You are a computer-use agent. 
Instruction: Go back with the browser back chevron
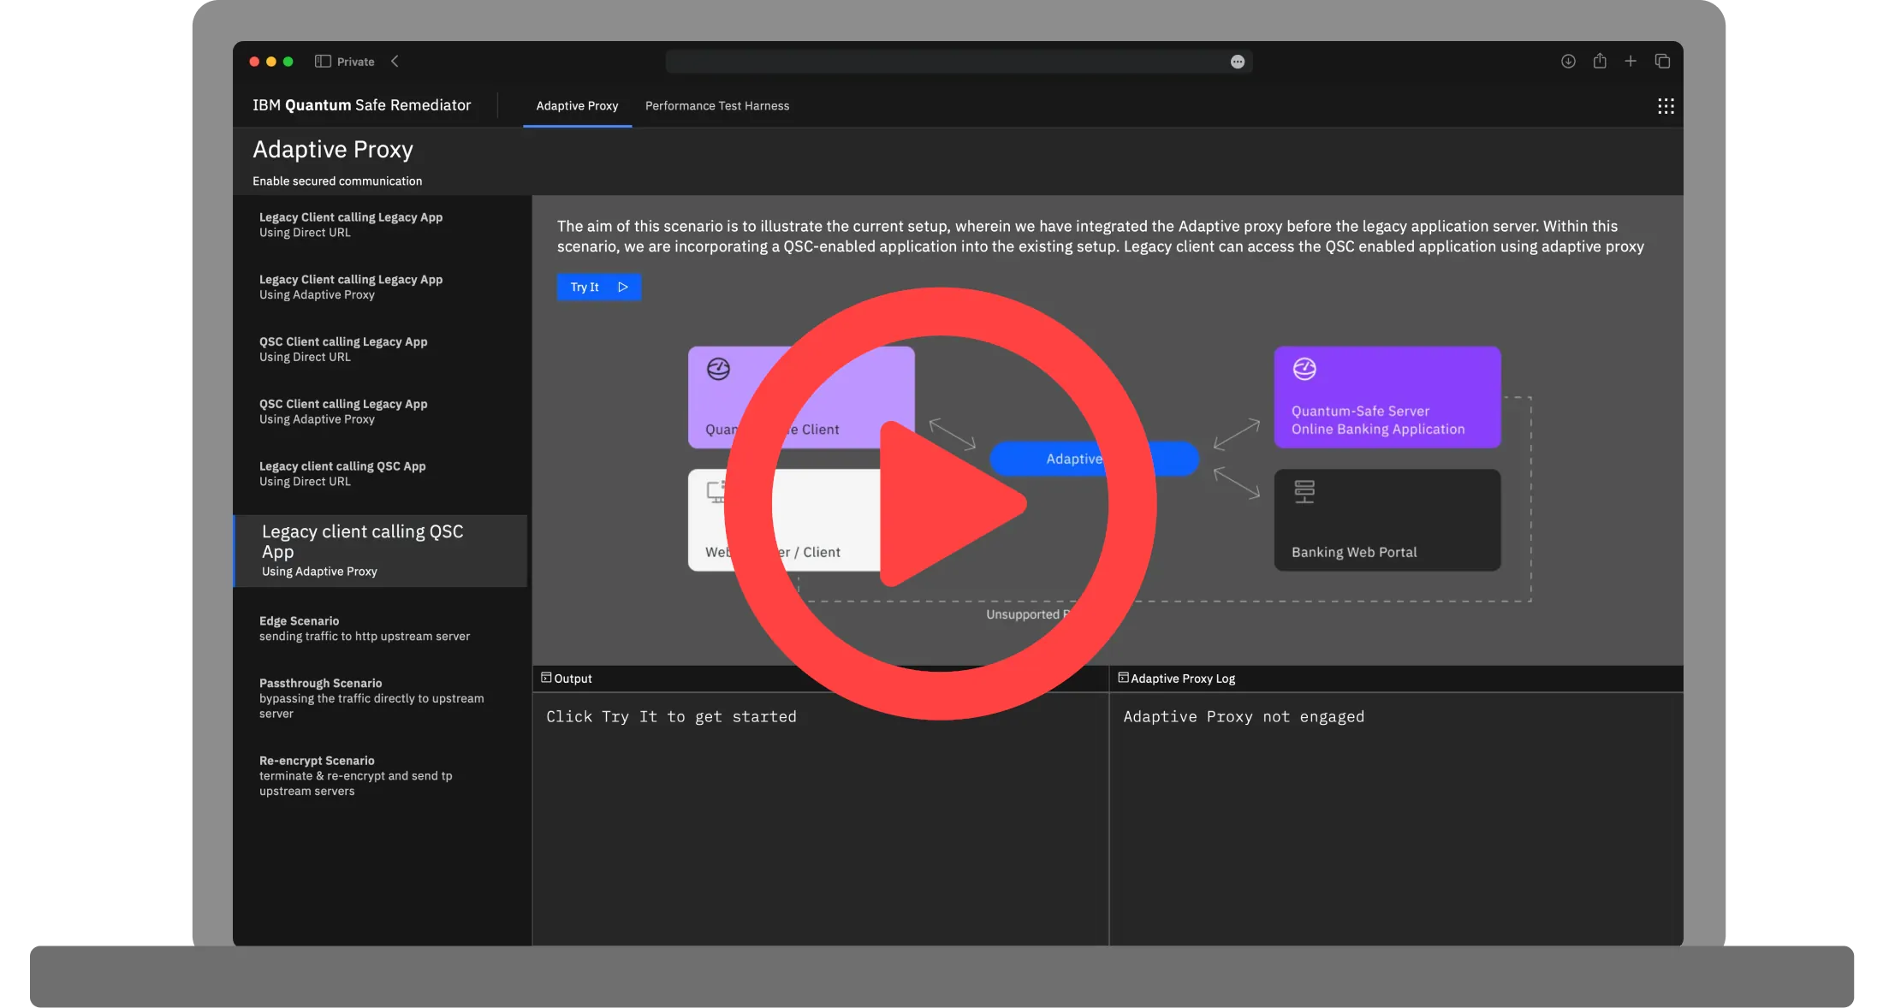(x=395, y=62)
